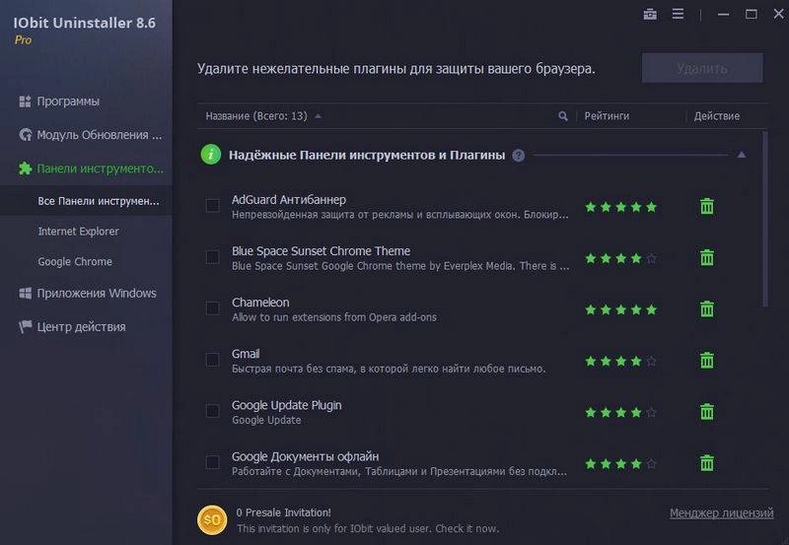789x545 pixels.
Task: Delete AdGuard Антибаннер with trash icon
Action: 707,206
